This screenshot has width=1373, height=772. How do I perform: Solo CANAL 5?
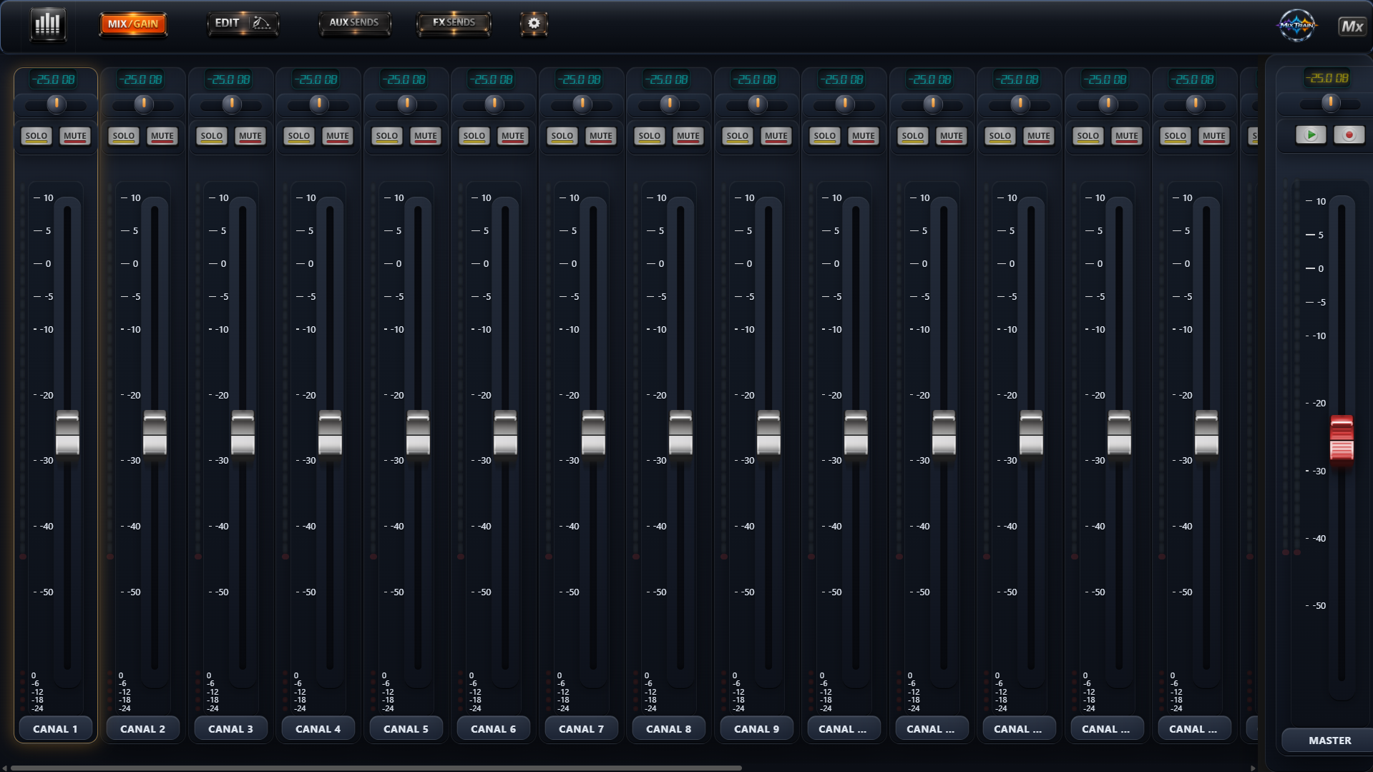[386, 136]
